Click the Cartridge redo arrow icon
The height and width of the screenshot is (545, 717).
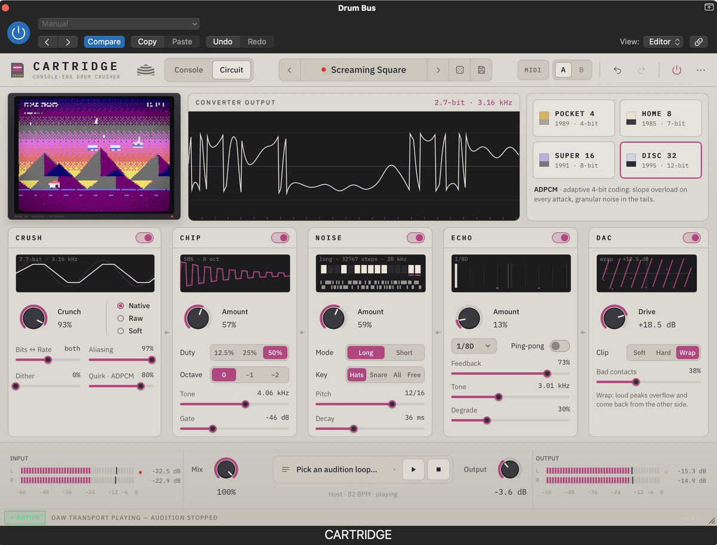[641, 70]
